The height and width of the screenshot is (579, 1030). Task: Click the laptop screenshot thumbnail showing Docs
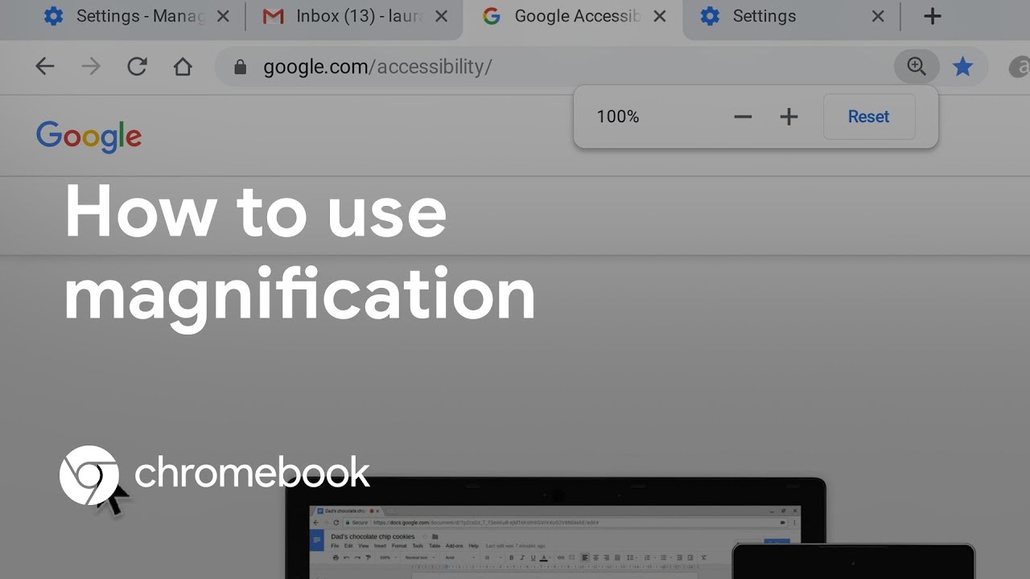click(x=555, y=528)
